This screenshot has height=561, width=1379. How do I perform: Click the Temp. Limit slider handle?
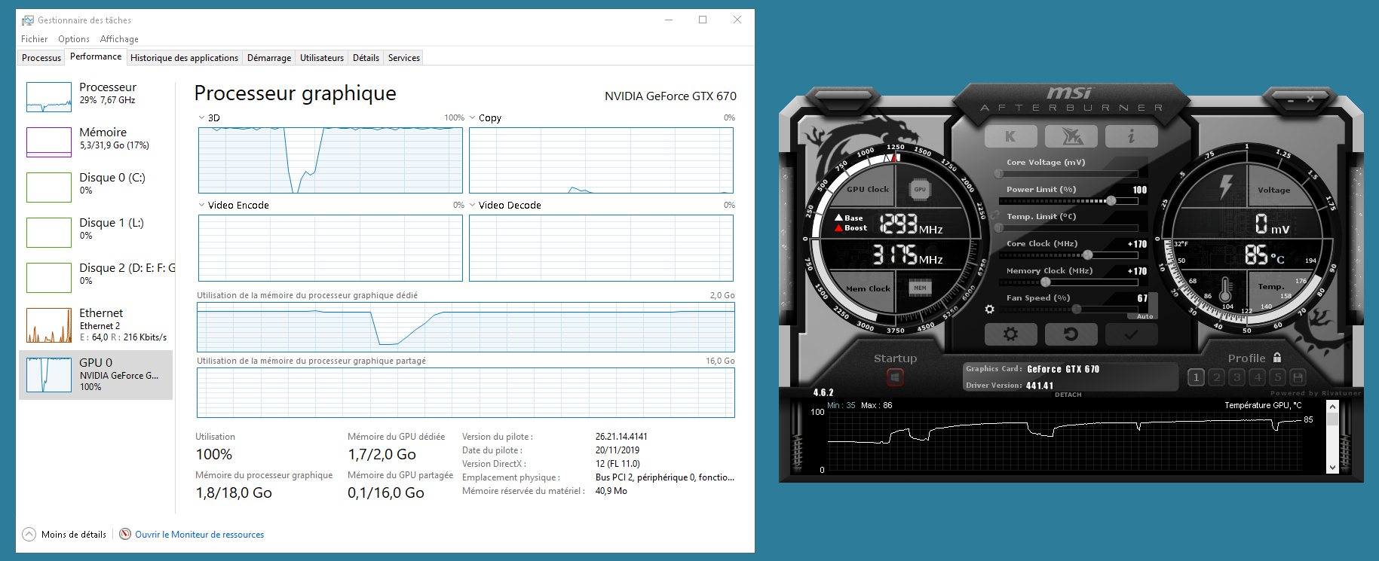click(x=999, y=228)
